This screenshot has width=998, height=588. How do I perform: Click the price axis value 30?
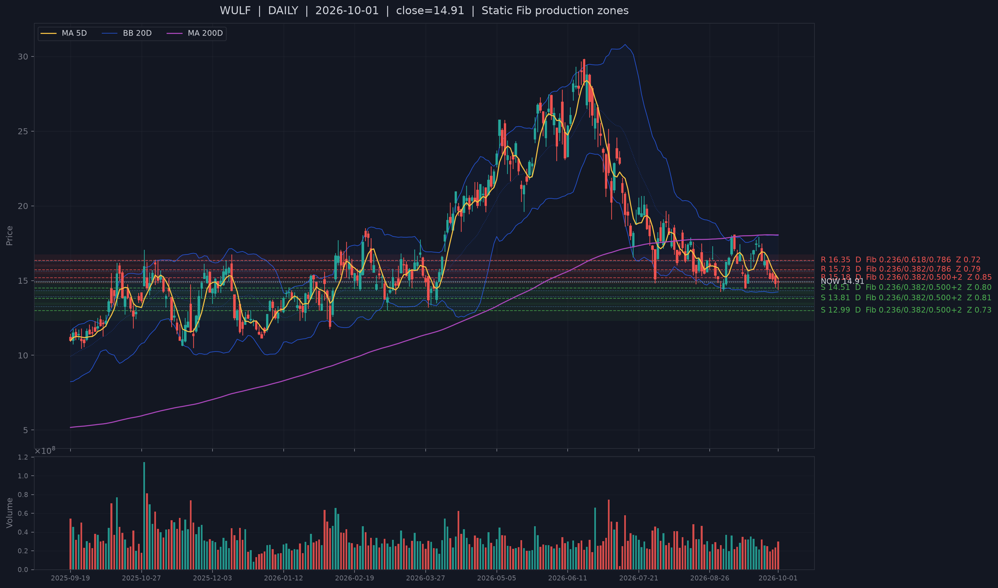[23, 57]
